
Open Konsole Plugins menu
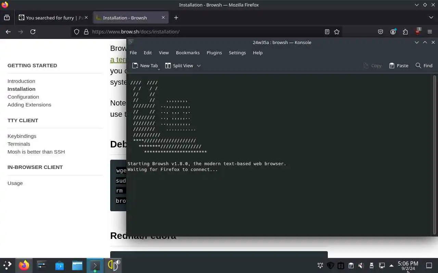(214, 53)
